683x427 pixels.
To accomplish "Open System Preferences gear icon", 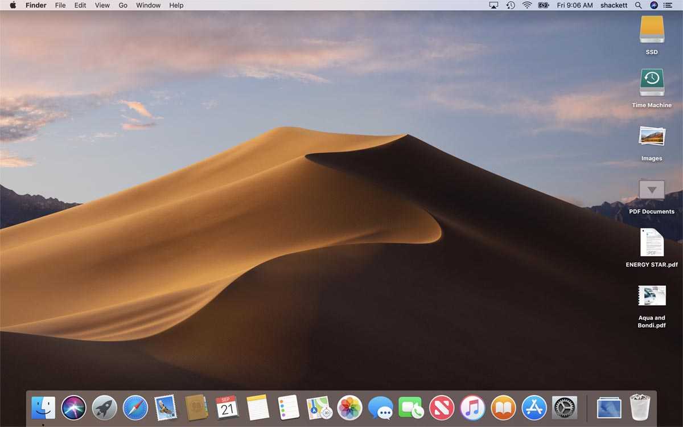I will tap(565, 408).
